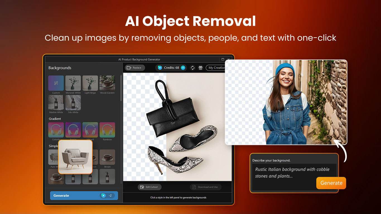Click the Replace folder button
The image size is (381, 214).
(x=134, y=68)
